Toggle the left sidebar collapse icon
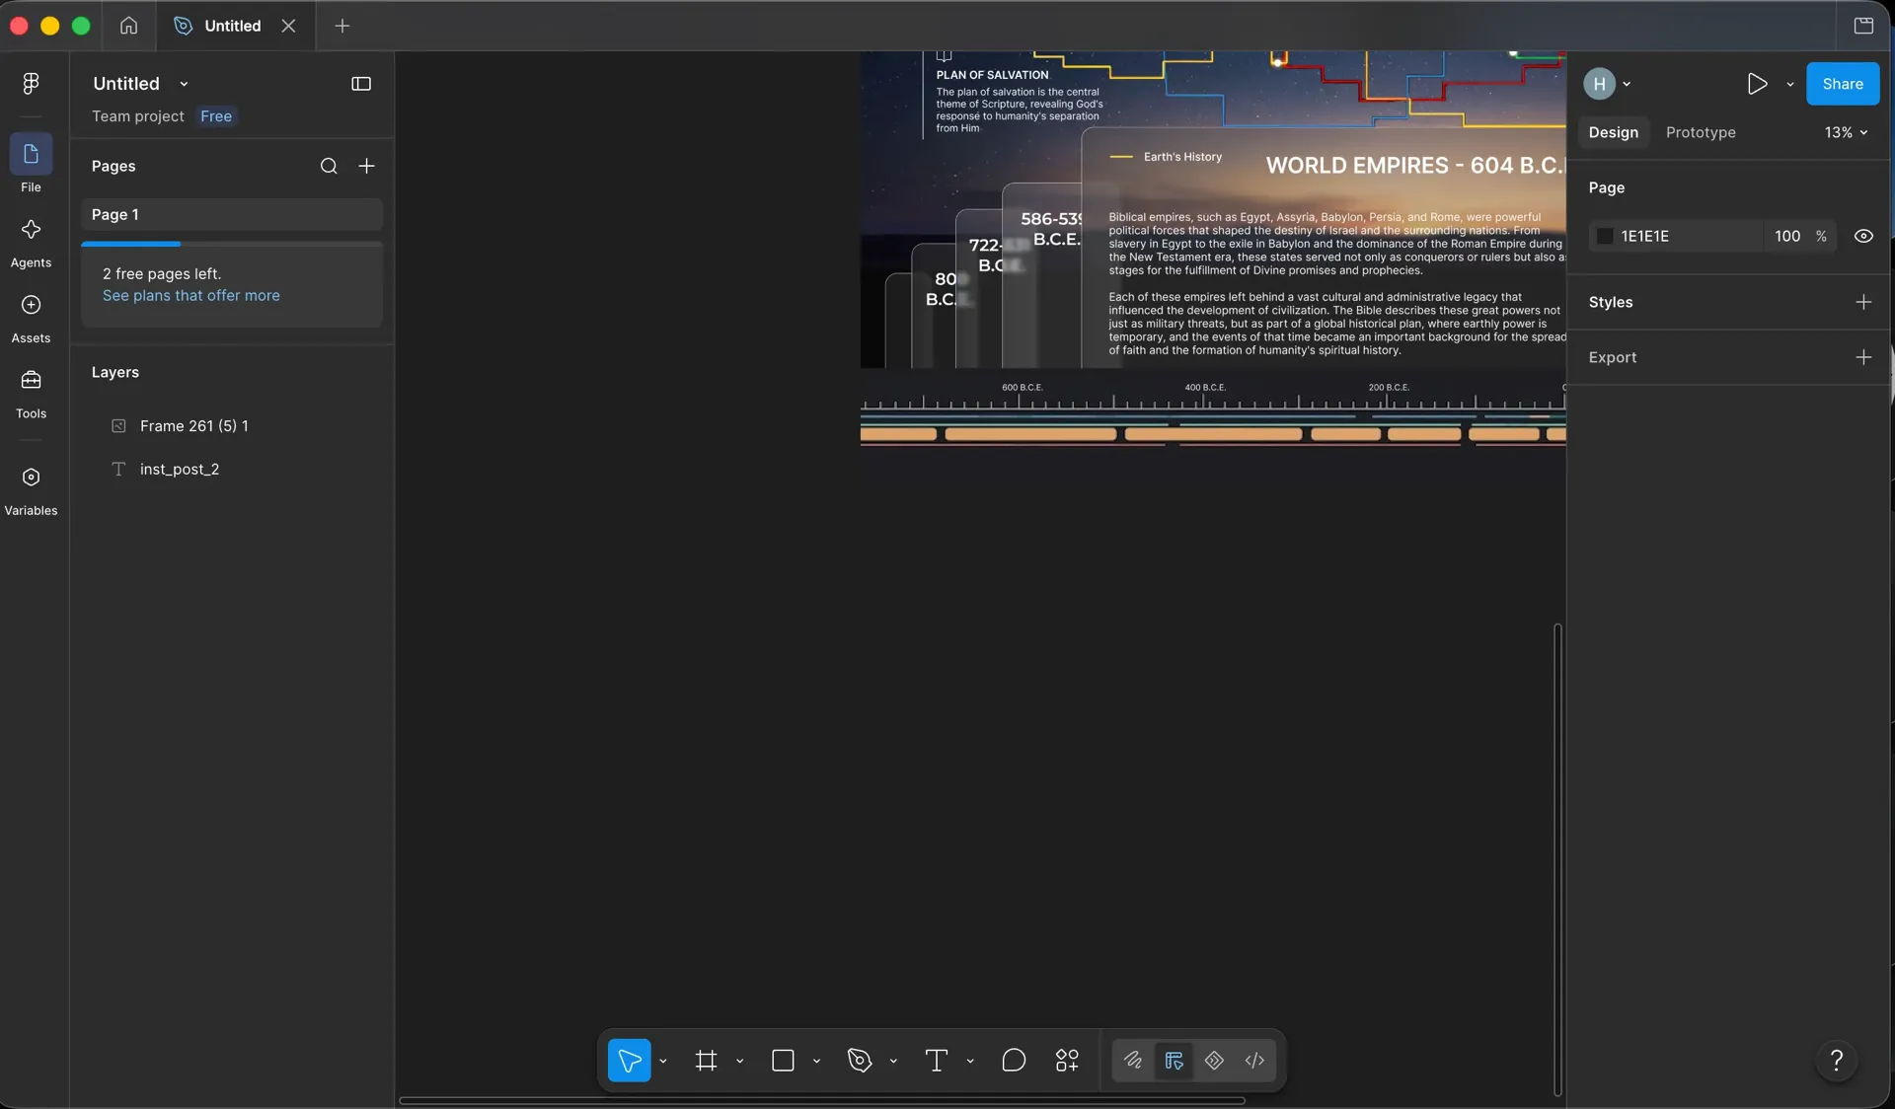The width and height of the screenshot is (1895, 1109). tap(361, 84)
